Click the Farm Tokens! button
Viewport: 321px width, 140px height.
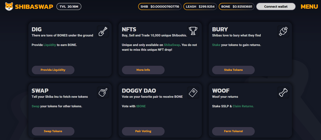[233, 131]
